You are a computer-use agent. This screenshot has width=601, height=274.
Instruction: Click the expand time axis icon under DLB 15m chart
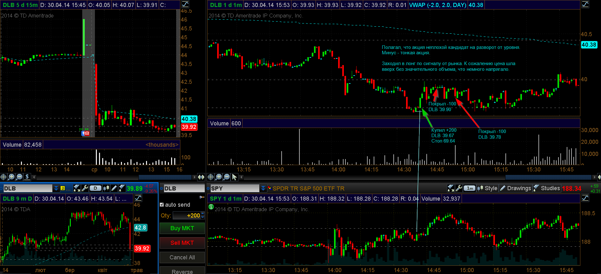pyautogui.click(x=201, y=177)
